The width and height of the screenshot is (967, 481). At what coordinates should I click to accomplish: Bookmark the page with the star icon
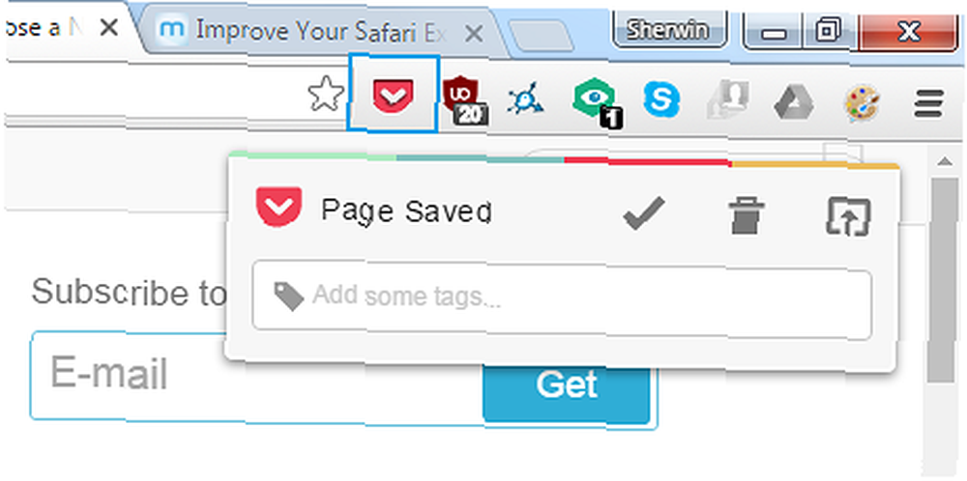pyautogui.click(x=326, y=95)
